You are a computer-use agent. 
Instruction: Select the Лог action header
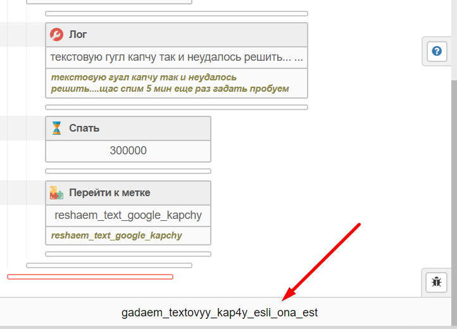[x=177, y=35]
